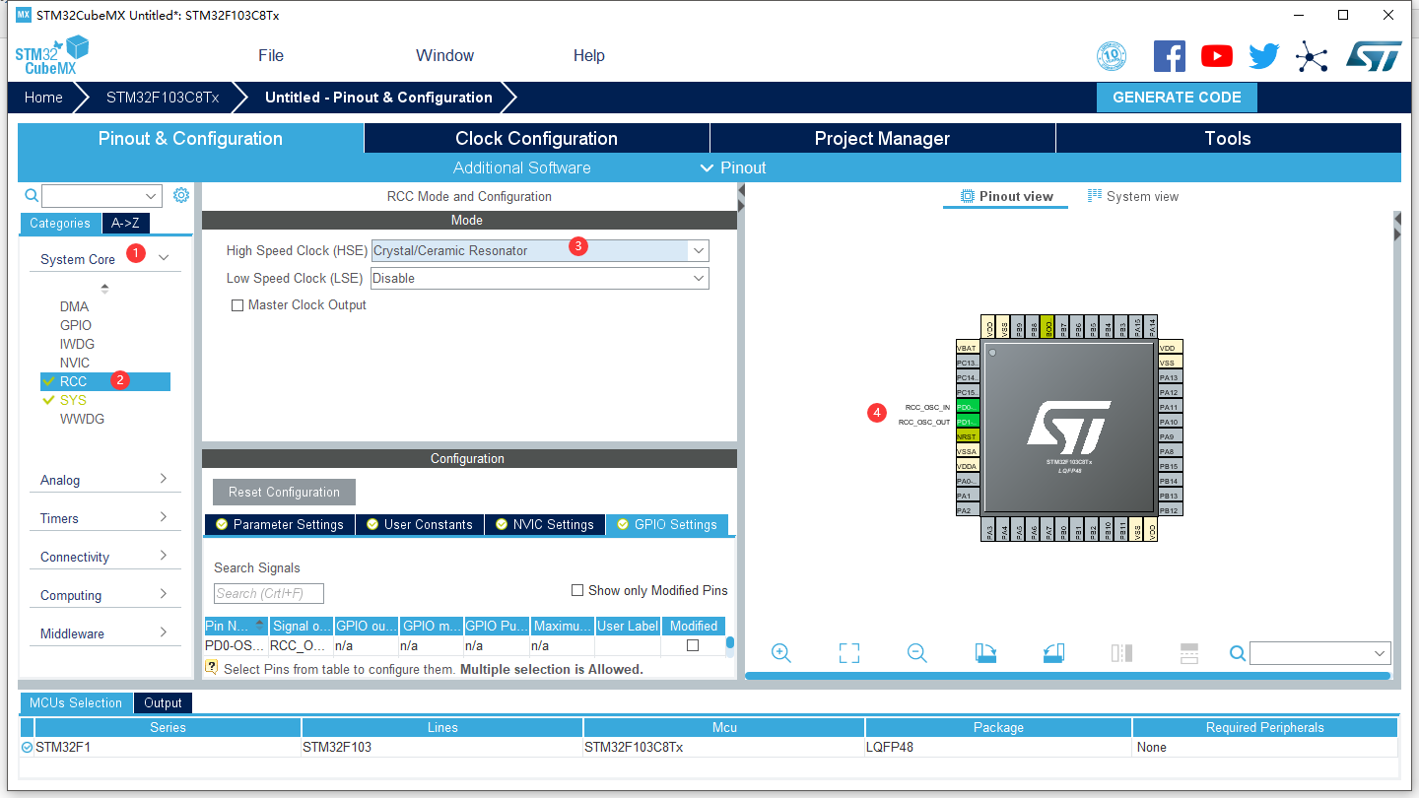Click the PA13 pin on chip
Screen dimensions: 1419x798
[1170, 377]
